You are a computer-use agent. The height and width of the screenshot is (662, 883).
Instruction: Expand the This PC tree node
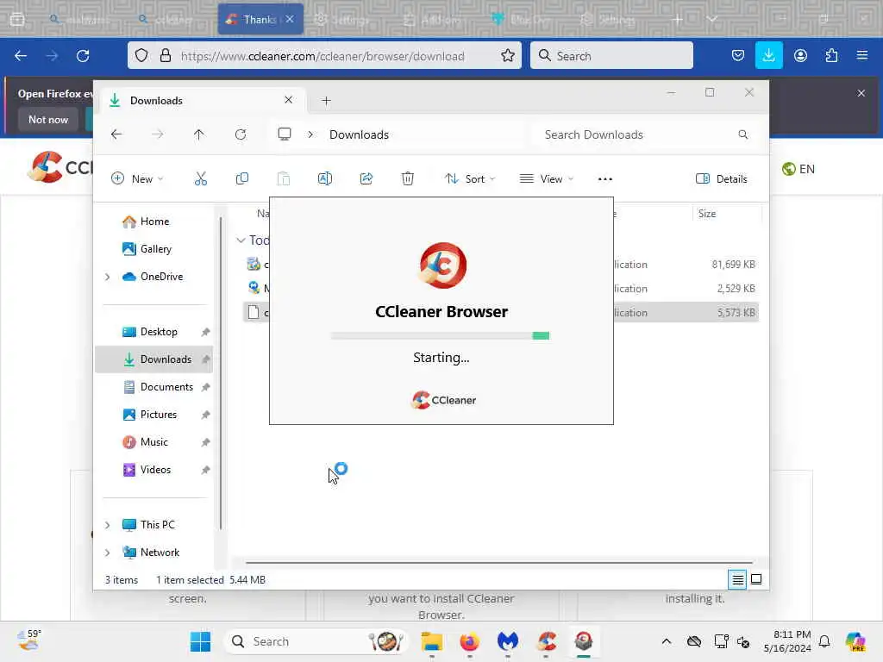108,525
